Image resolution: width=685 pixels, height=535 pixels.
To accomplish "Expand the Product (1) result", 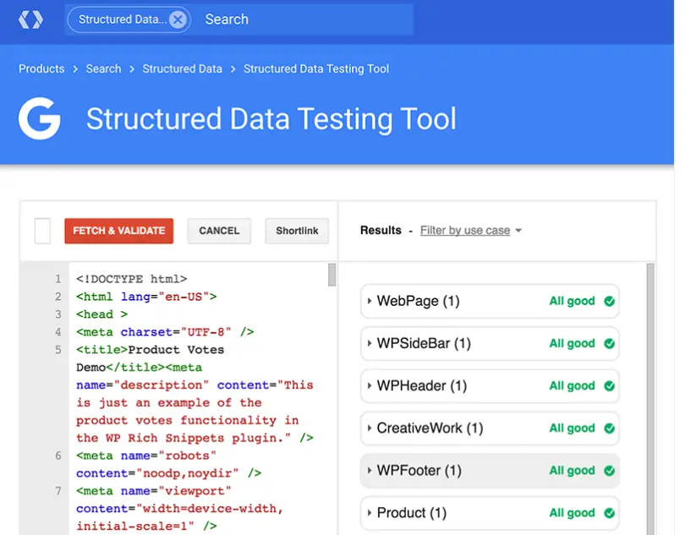I will point(490,513).
